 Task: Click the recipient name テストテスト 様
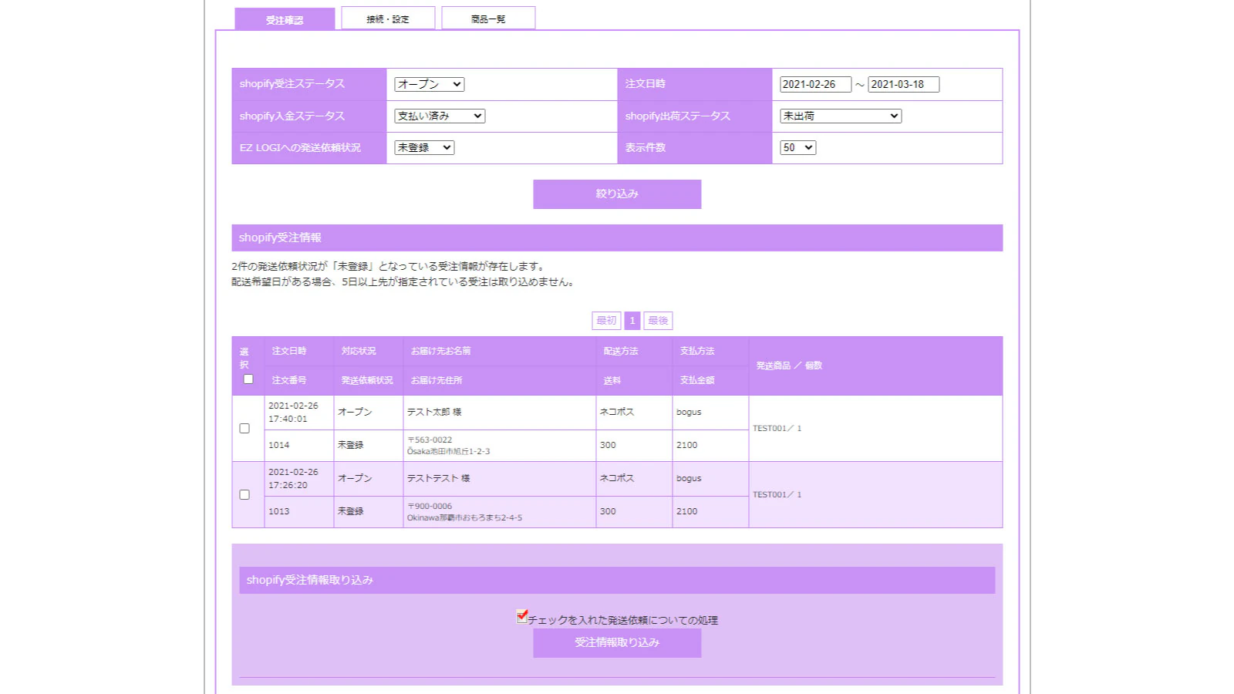click(439, 478)
